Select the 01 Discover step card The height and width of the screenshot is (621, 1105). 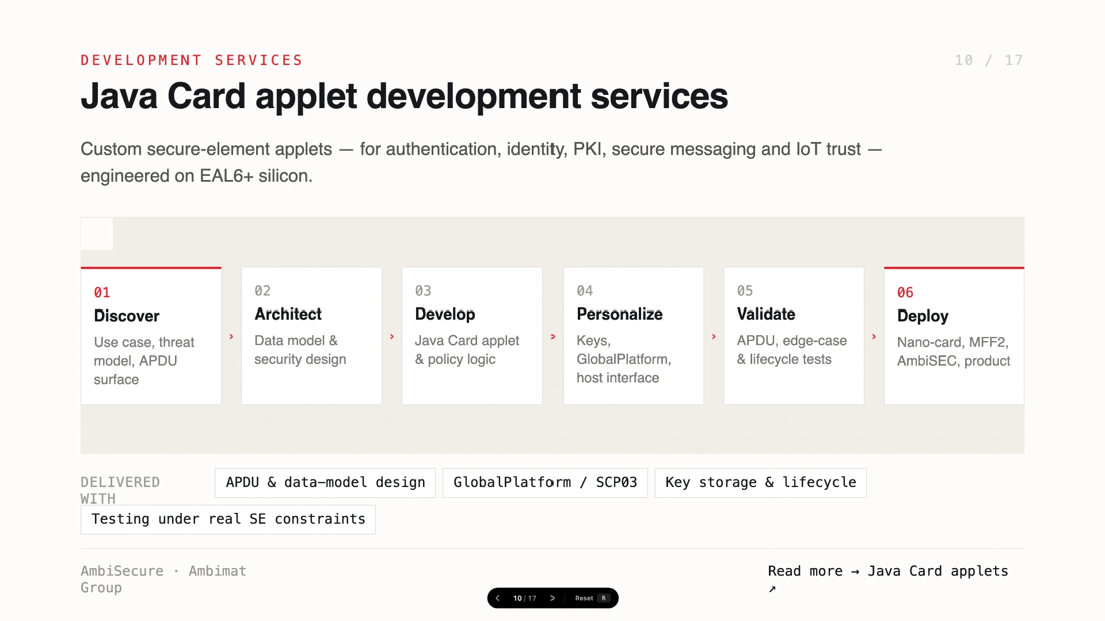coord(151,336)
